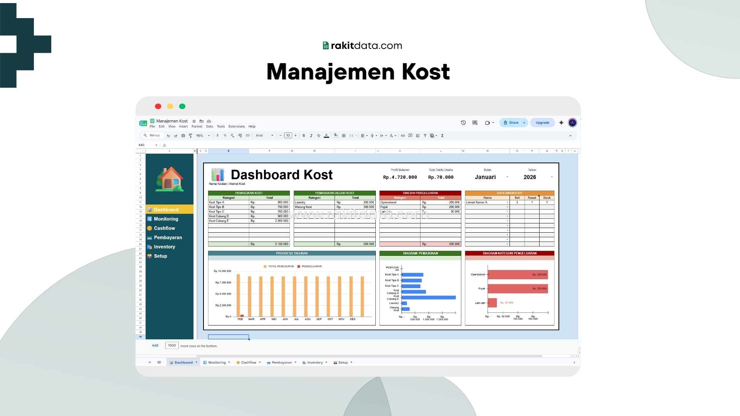
Task: Go to Cashflow in the sidebar
Action: click(x=164, y=228)
